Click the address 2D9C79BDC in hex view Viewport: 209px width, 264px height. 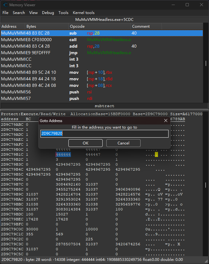12,214
